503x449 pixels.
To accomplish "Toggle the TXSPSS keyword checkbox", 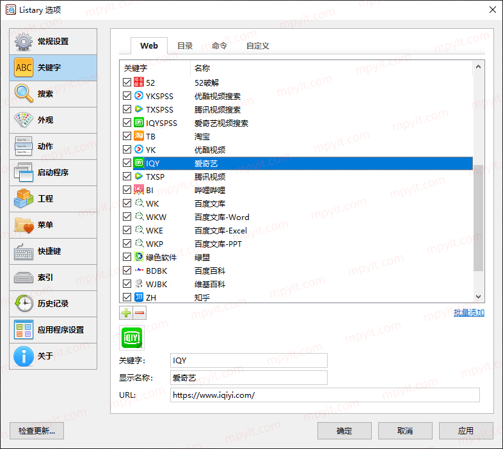I will pos(127,109).
